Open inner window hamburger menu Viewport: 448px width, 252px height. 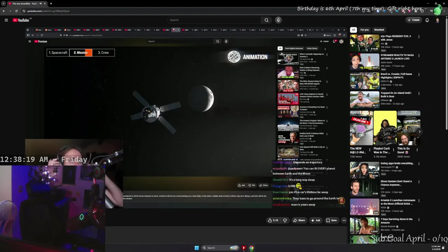(x=30, y=41)
